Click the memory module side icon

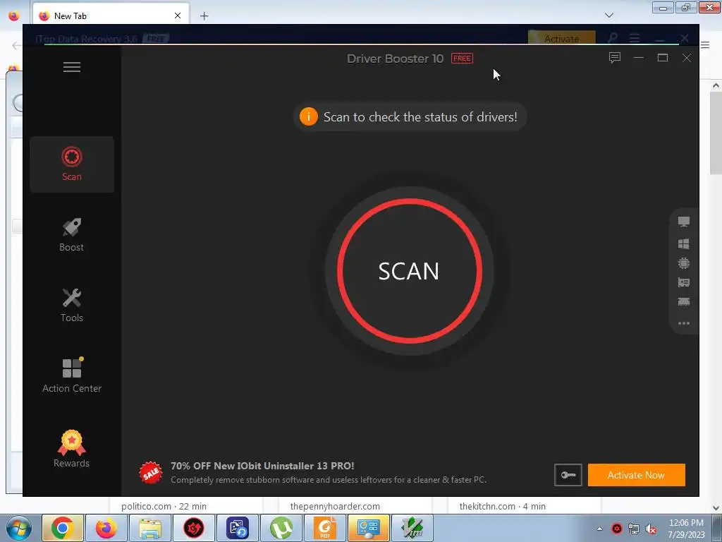684,302
